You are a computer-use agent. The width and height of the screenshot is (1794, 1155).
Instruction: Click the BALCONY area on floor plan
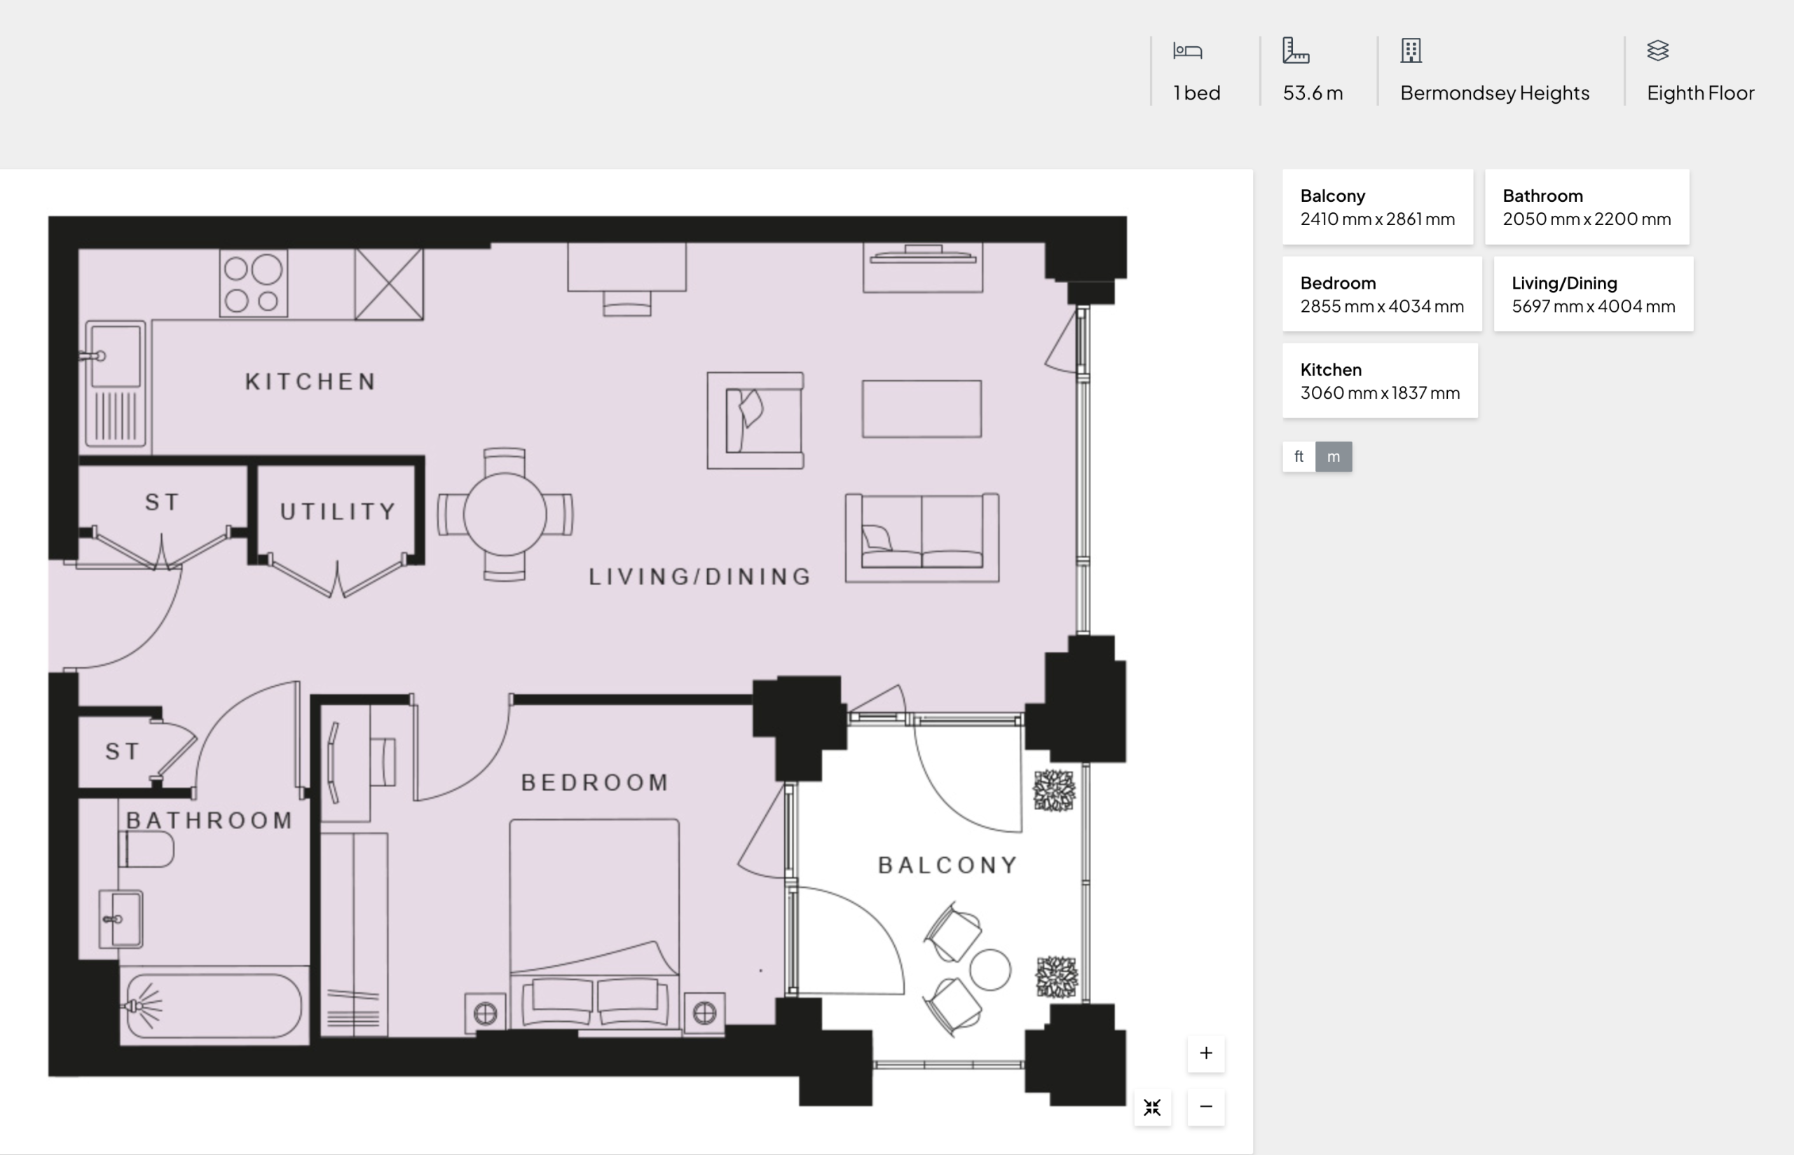pos(947,866)
